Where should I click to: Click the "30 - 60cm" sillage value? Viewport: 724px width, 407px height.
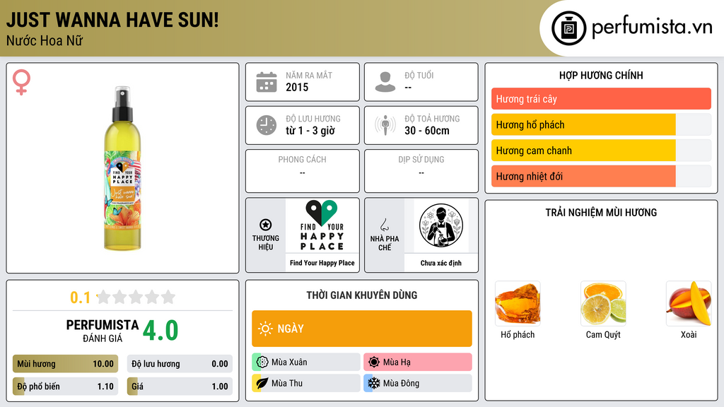click(427, 131)
